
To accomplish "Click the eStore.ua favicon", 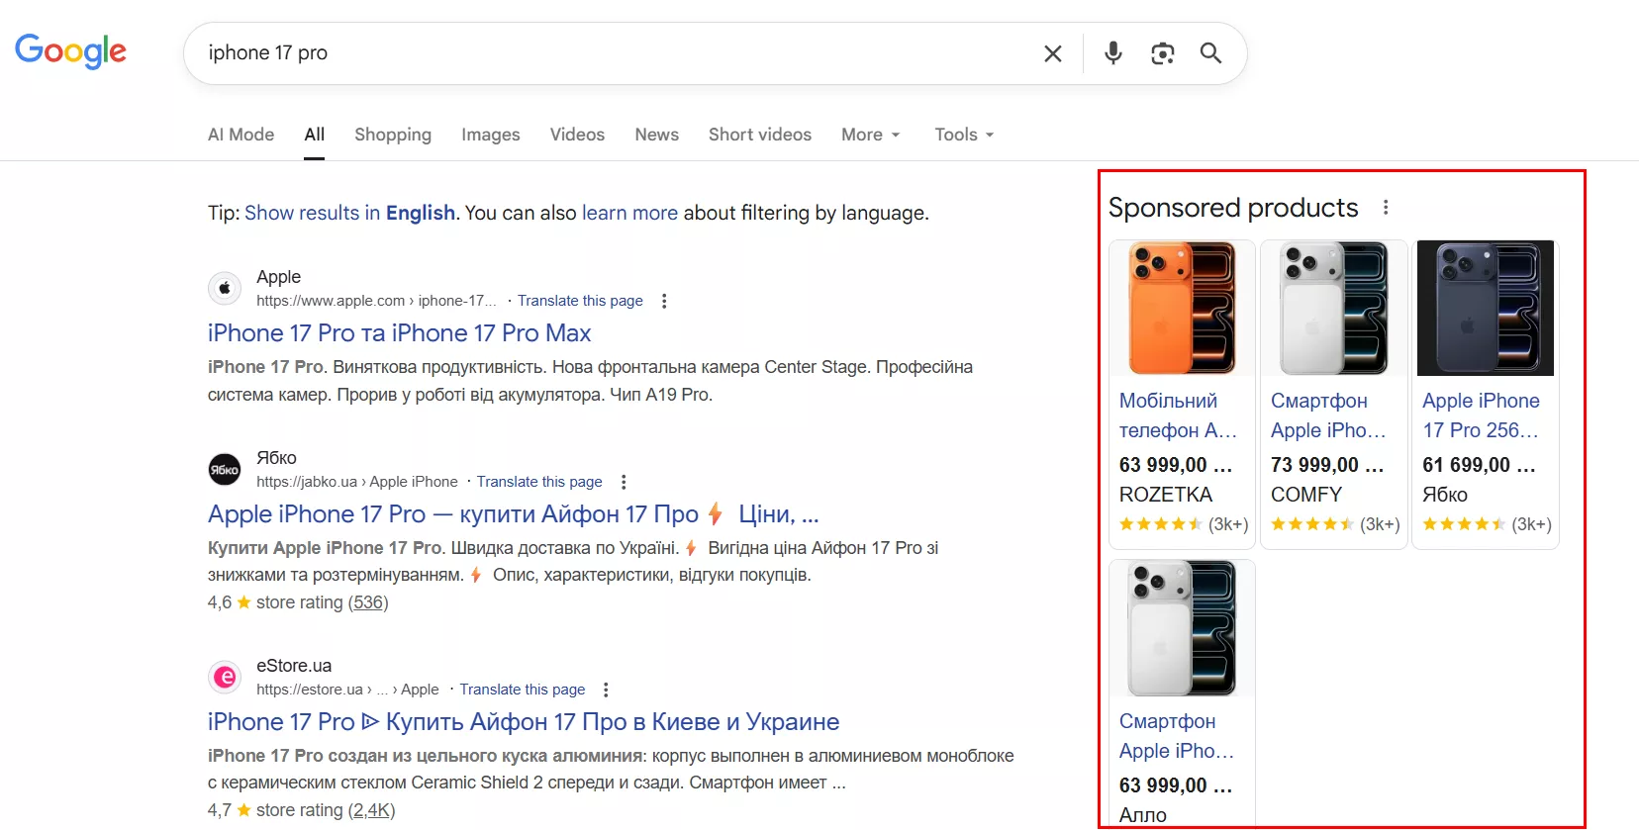I will (x=225, y=678).
